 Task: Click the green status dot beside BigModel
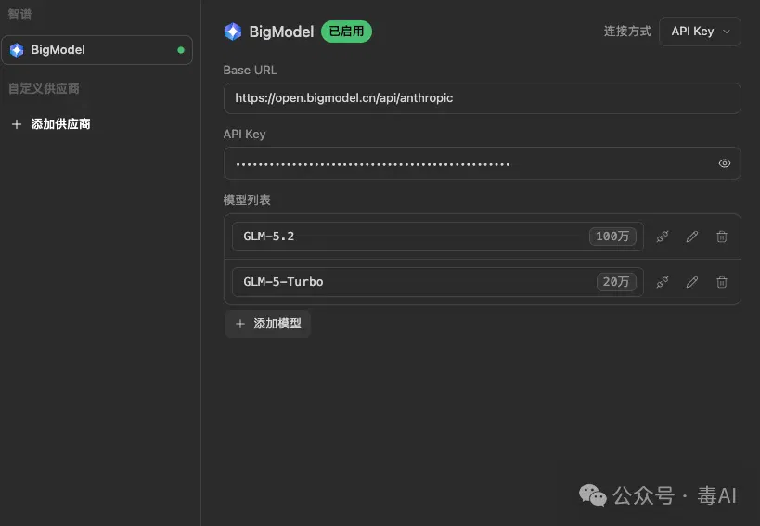(181, 50)
